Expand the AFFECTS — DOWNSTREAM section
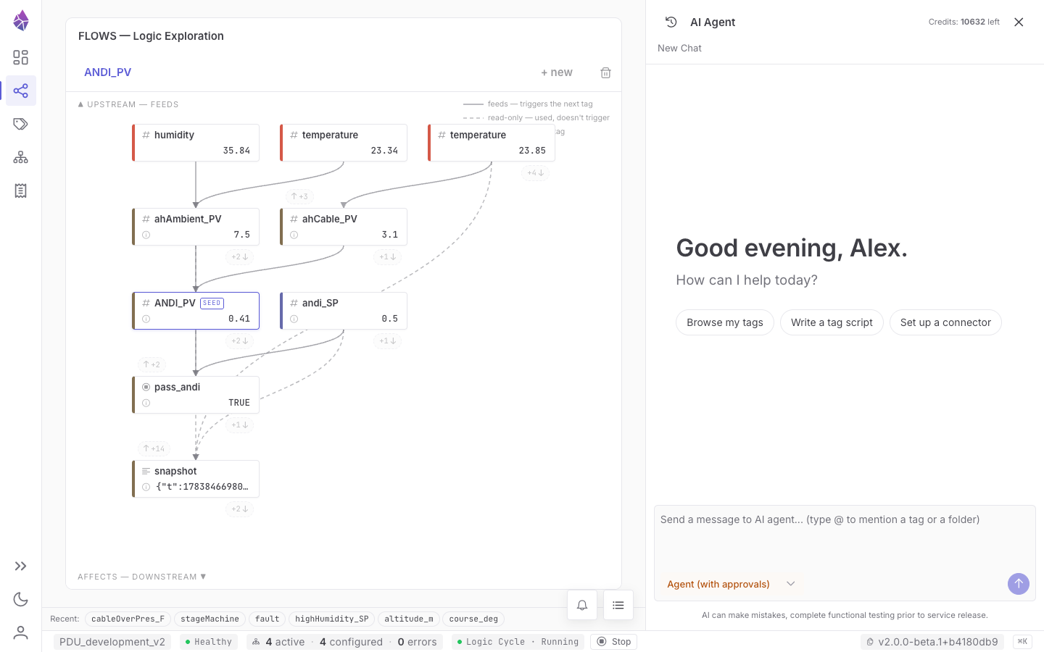 142,577
